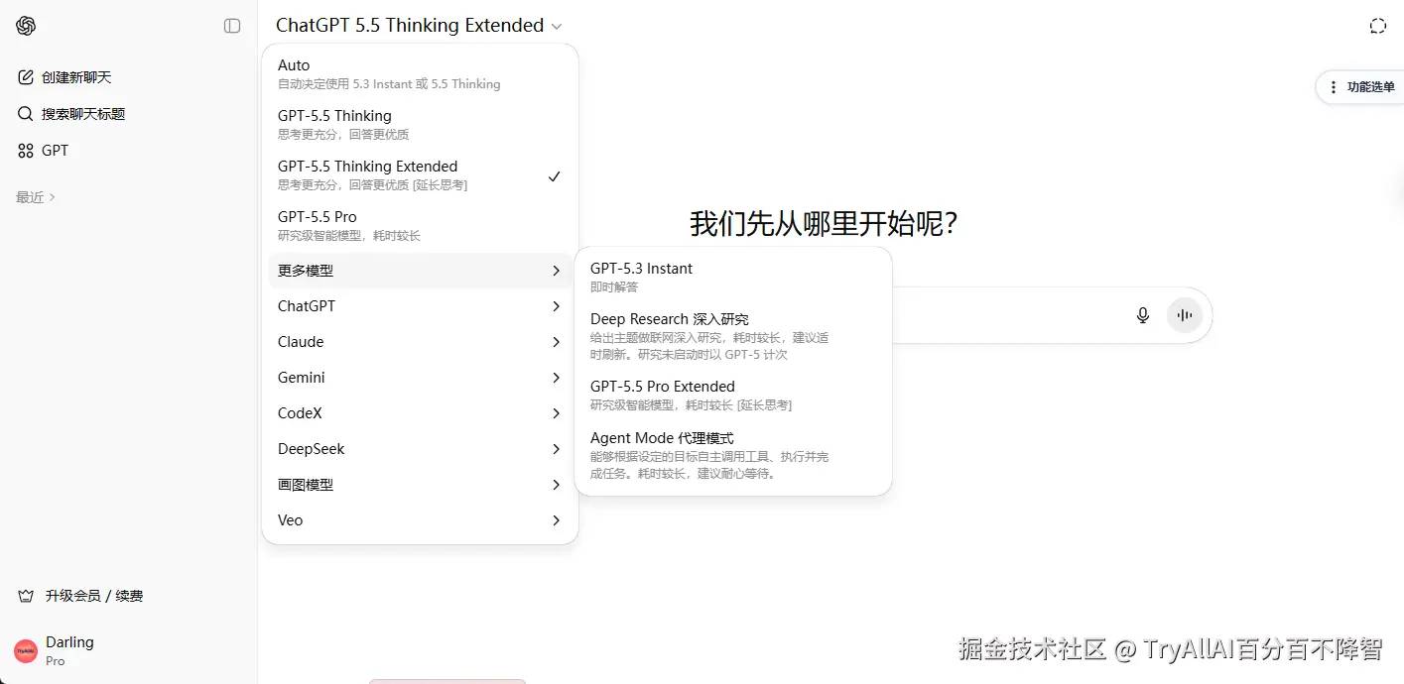Select the Auto model option
This screenshot has width=1404, height=684.
[420, 74]
